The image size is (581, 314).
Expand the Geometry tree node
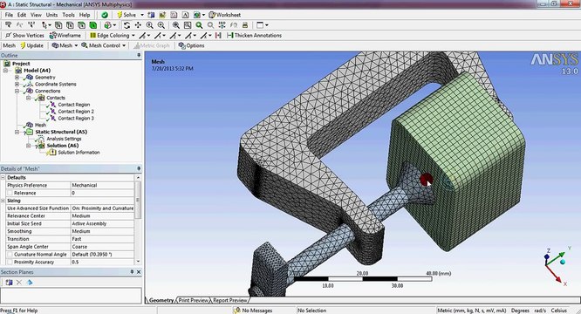click(x=17, y=78)
